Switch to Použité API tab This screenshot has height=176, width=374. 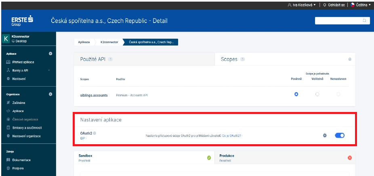click(x=144, y=59)
